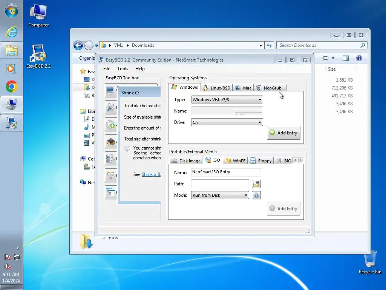Select file sized 1,581 KB
This screenshot has width=386, height=290.
point(344,80)
